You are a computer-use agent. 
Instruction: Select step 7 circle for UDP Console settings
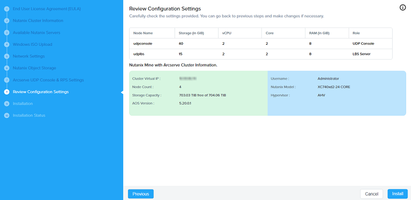tap(7, 80)
